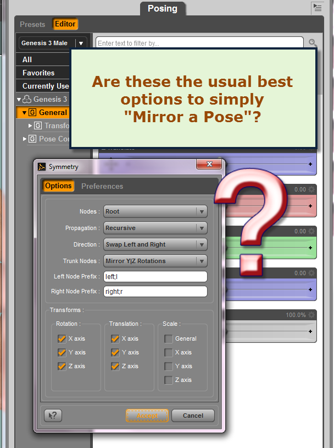Click the Left Node Prefix field
Image resolution: width=334 pixels, height=448 pixels.
(155, 277)
